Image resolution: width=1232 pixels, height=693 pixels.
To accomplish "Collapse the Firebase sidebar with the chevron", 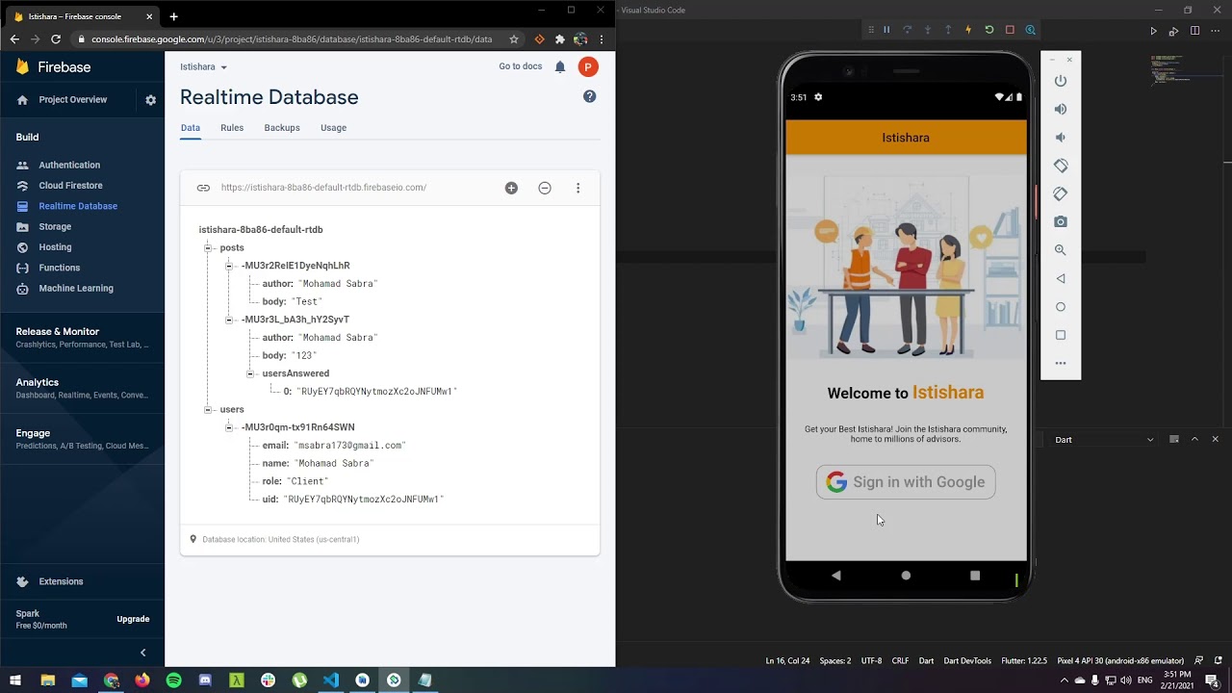I will [x=143, y=653].
